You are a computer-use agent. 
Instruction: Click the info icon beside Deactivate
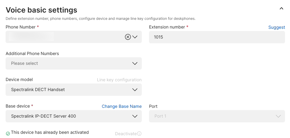pos(139,134)
